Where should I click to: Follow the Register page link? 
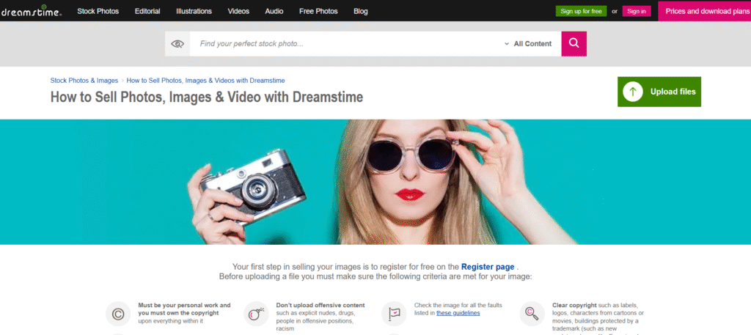coord(488,267)
